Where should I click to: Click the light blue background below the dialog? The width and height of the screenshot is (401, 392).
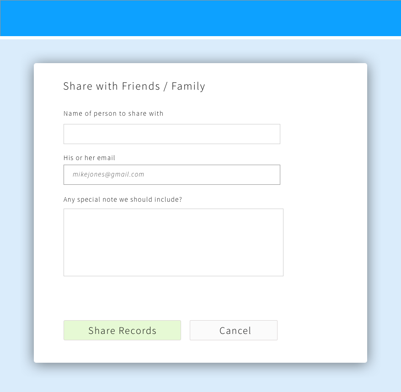200,377
